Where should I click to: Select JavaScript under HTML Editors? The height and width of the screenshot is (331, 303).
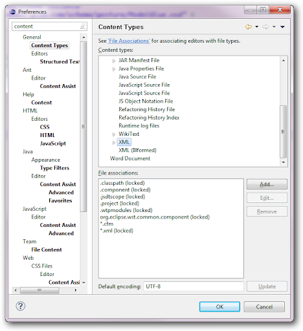click(x=53, y=144)
